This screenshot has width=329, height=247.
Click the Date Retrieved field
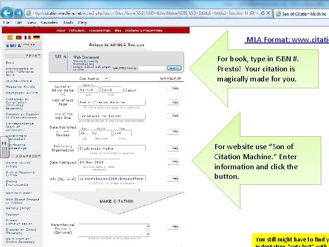pyautogui.click(x=99, y=162)
